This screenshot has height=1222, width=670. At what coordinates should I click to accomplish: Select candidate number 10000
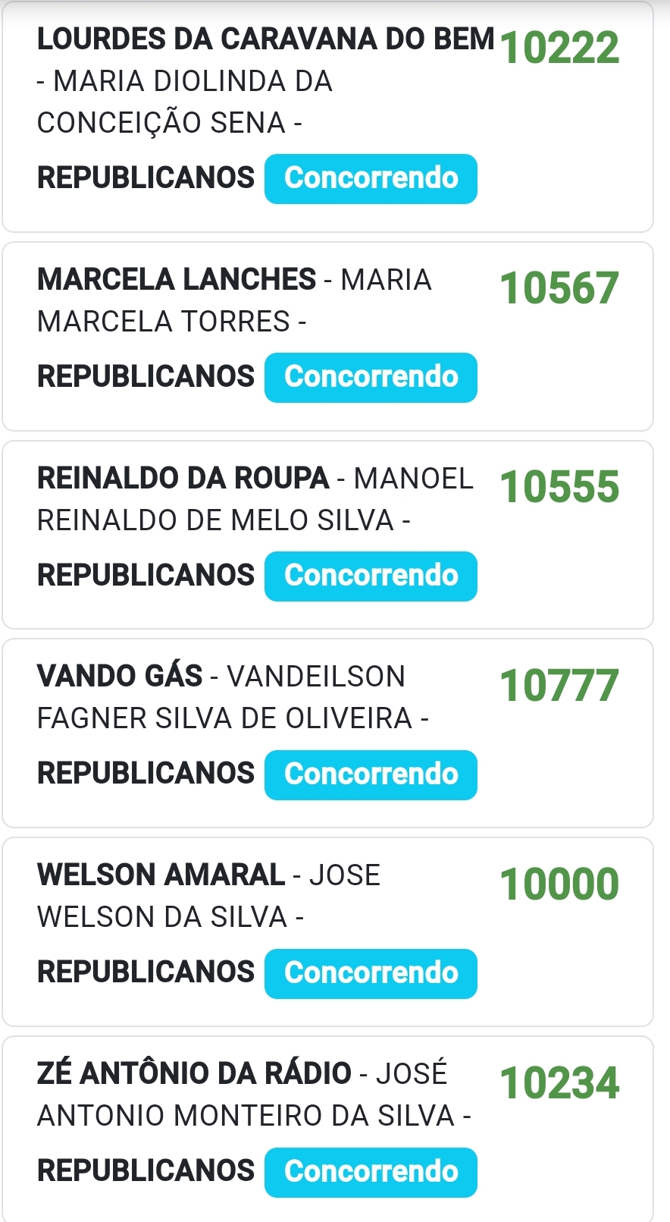pyautogui.click(x=559, y=884)
